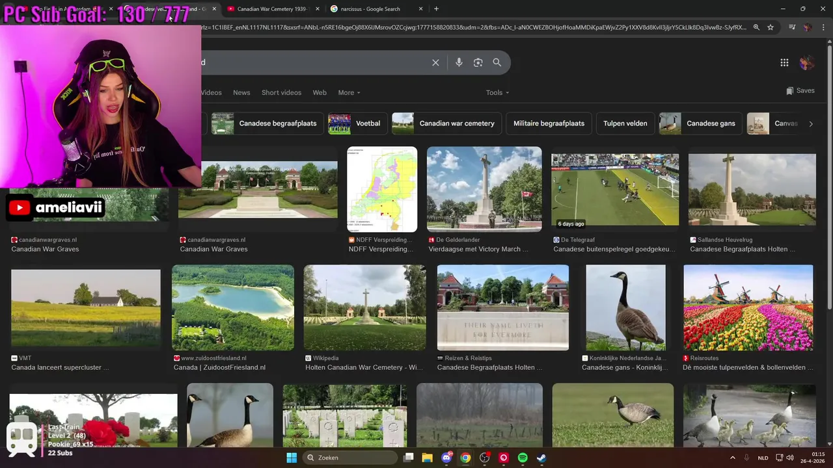Expand the Tools dropdown
Viewport: 833px width, 468px height.
[498, 92]
